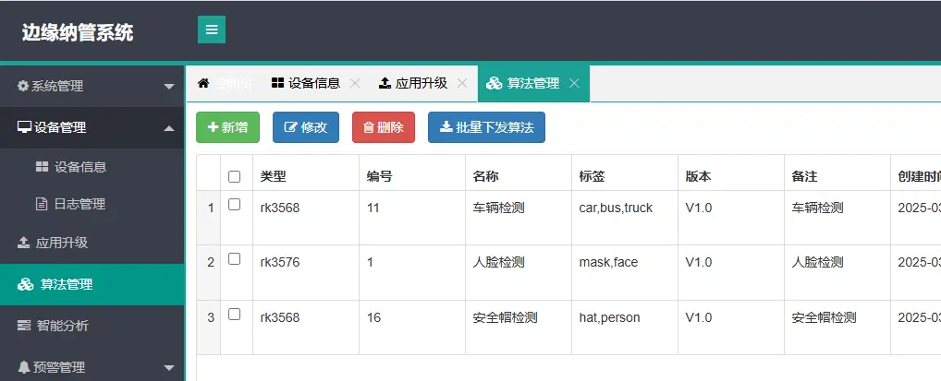Image resolution: width=941 pixels, height=381 pixels.
Task: Click the gear icon beside 系统管理
Action: point(23,87)
